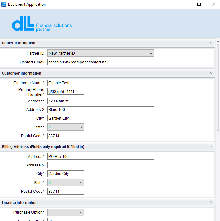Close the DLL Credit Application window

point(214,4)
